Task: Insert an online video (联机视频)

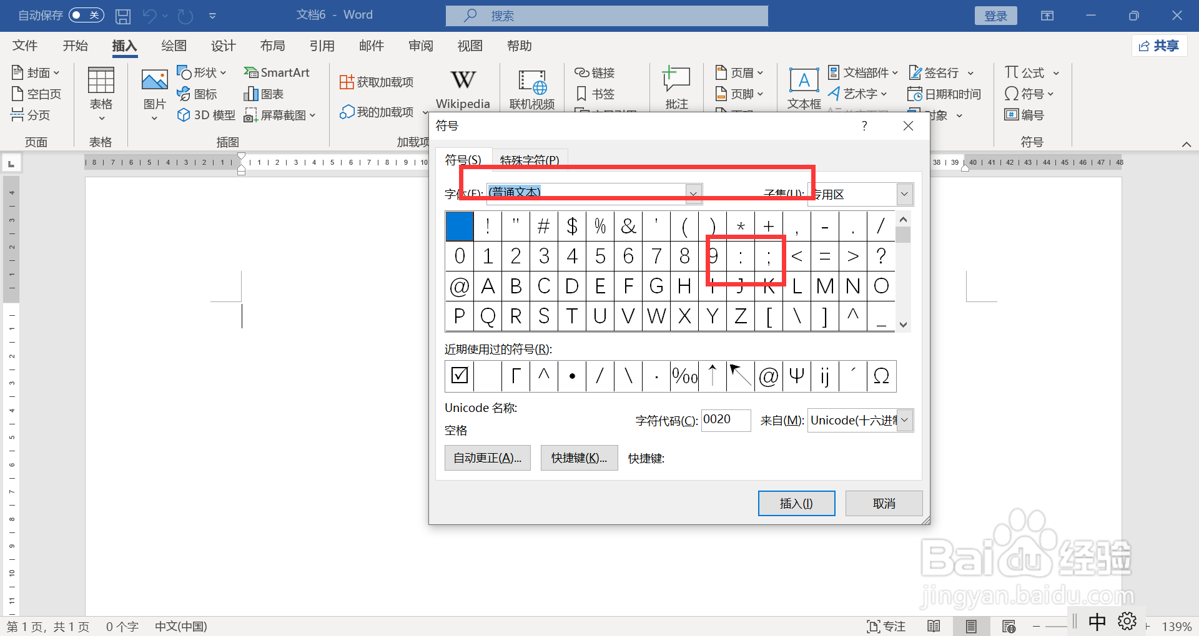Action: point(531,87)
